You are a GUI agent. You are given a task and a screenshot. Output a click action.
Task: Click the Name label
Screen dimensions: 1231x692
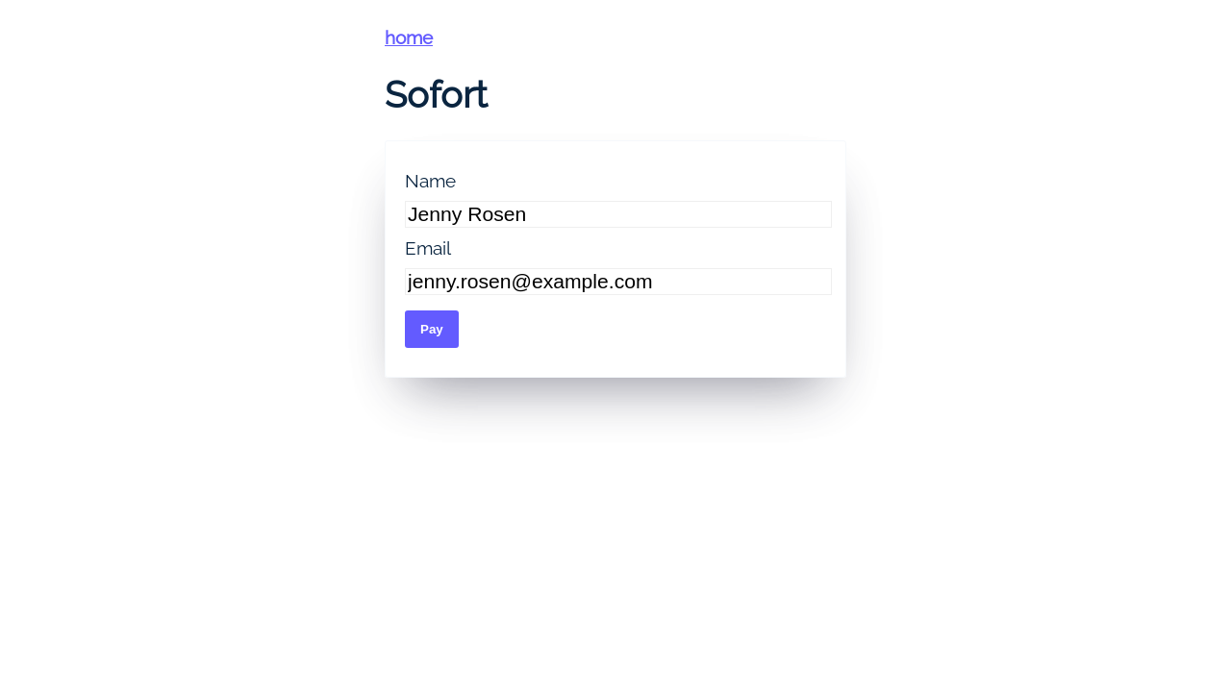pos(430,182)
